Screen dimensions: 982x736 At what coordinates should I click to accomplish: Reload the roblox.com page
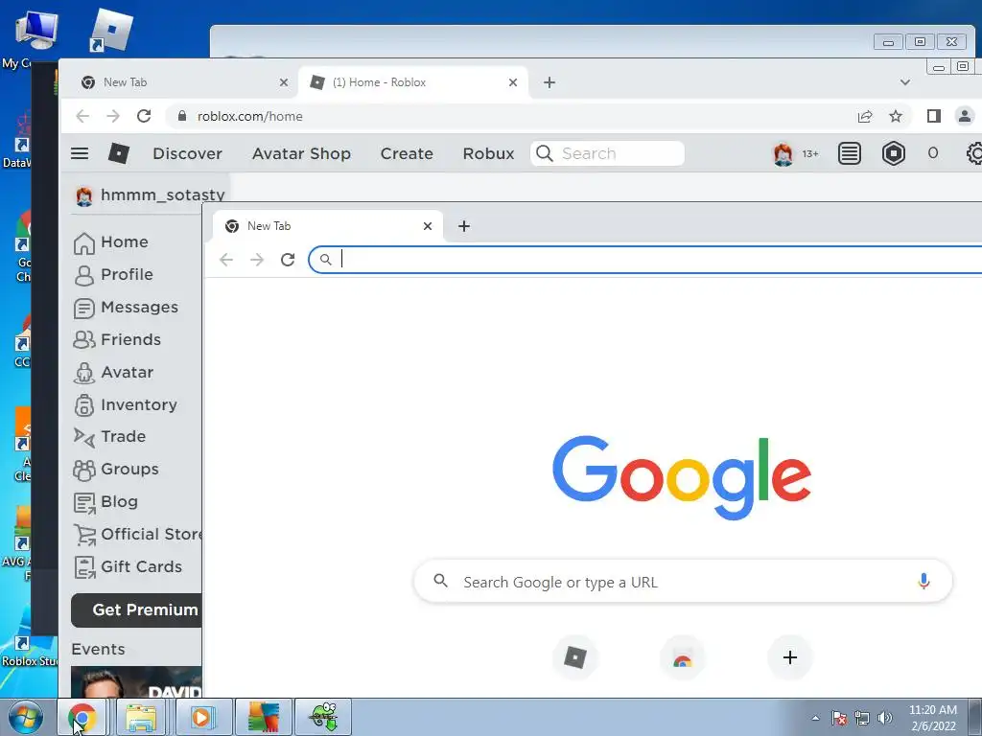tap(144, 116)
